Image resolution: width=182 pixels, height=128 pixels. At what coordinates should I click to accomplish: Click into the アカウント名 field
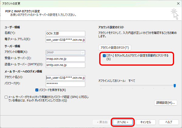pos(65,78)
